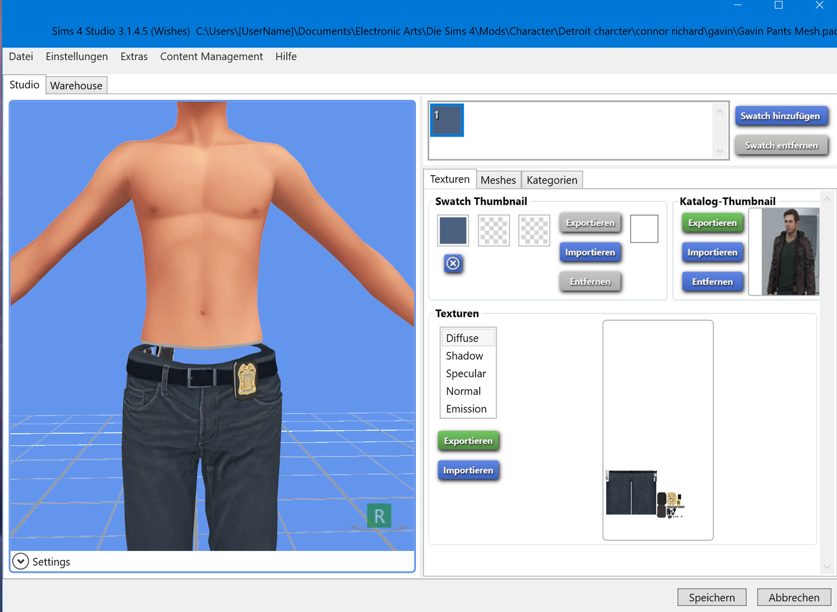Click the green R gizmo in 3D viewport
The image size is (837, 612).
[379, 516]
